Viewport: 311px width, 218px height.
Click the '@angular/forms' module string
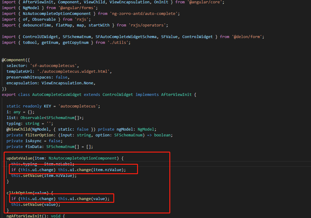pyautogui.click(x=77, y=8)
